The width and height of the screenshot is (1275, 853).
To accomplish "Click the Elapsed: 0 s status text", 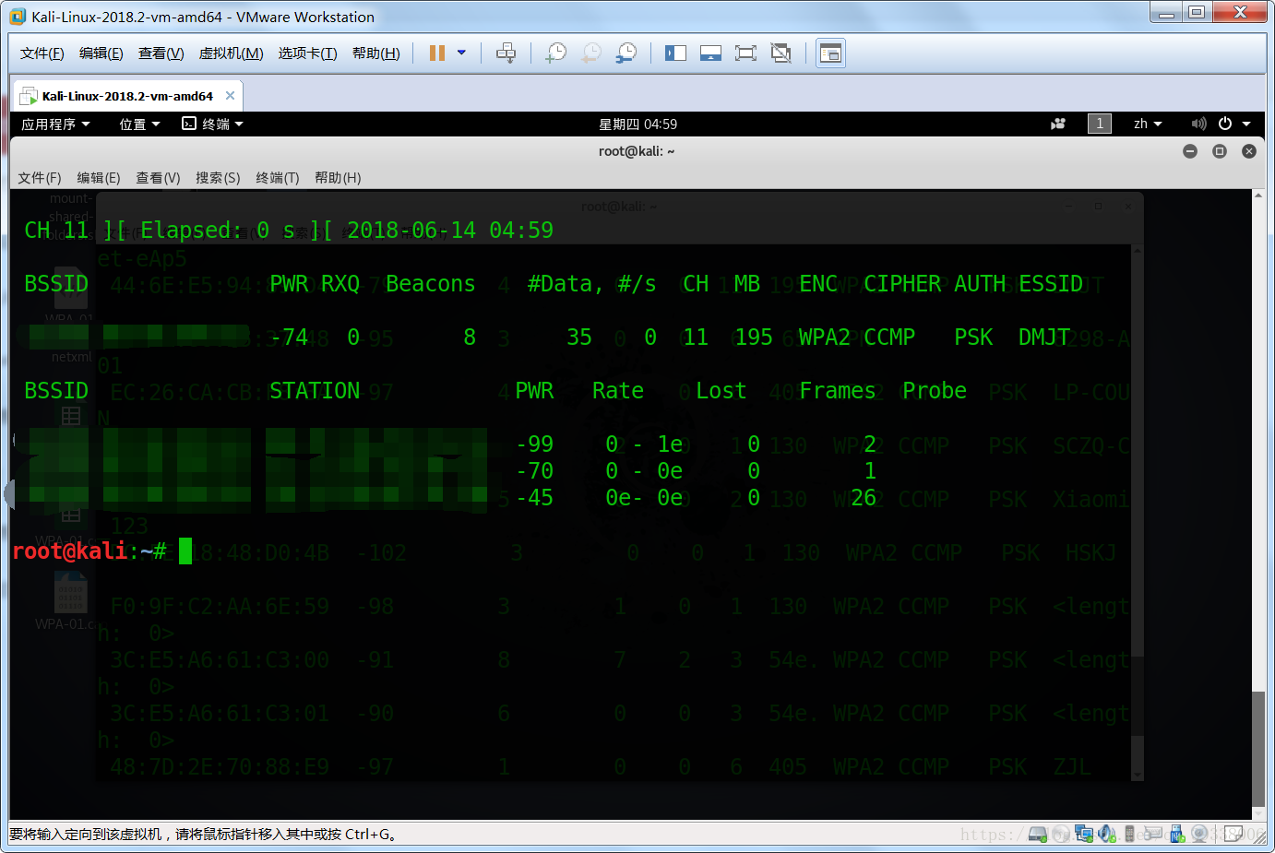I will click(218, 231).
